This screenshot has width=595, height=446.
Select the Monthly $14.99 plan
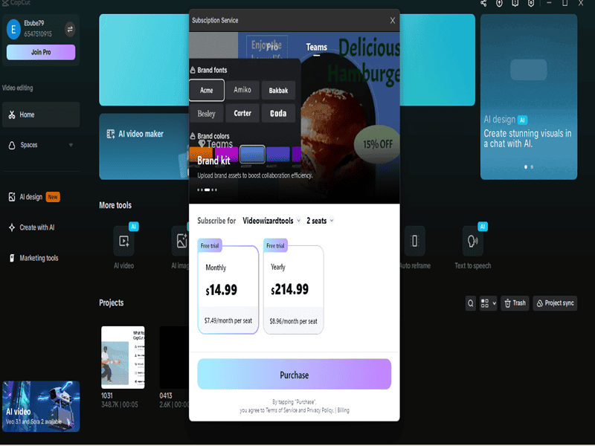point(228,287)
